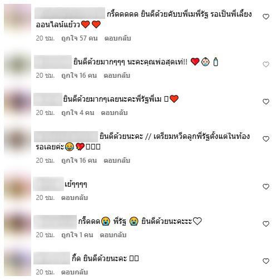Reply to the first comment with 57 likes
This screenshot has height=280, width=276.
pos(117,38)
